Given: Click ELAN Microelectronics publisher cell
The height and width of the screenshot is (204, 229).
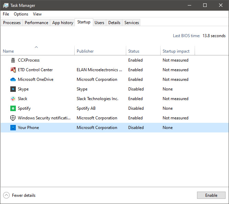Looking at the screenshot, I should pyautogui.click(x=99, y=70).
